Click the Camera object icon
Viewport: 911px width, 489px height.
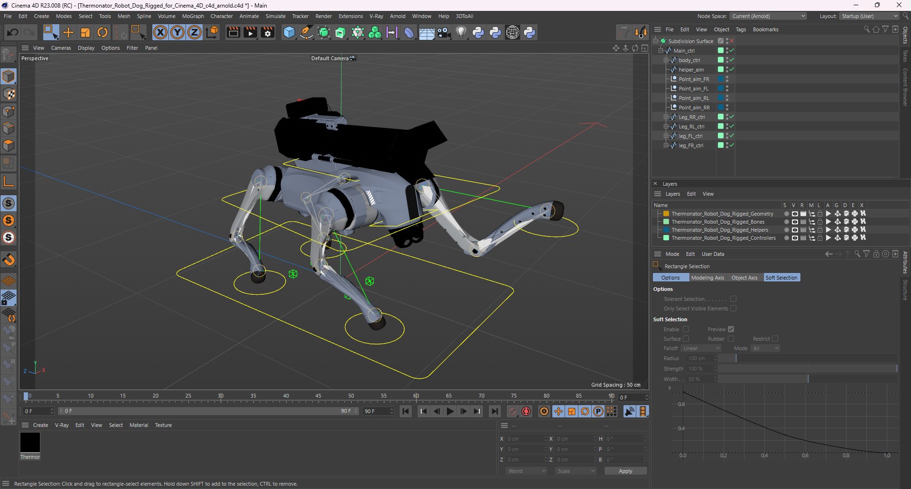444,32
